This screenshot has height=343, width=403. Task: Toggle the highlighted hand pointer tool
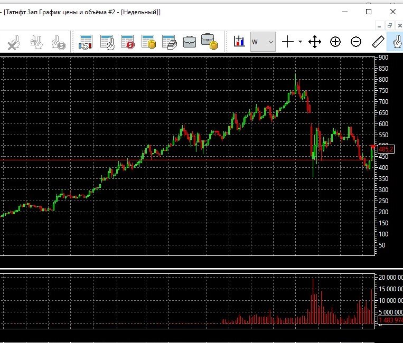pyautogui.click(x=396, y=42)
